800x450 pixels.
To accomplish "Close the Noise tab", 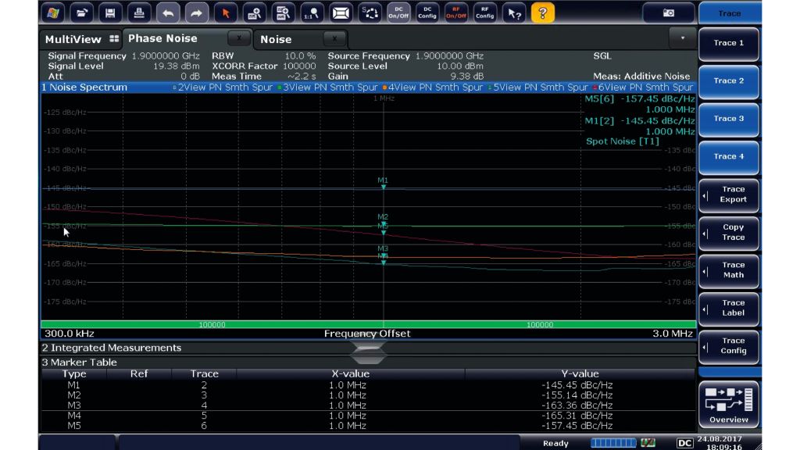I will (334, 38).
